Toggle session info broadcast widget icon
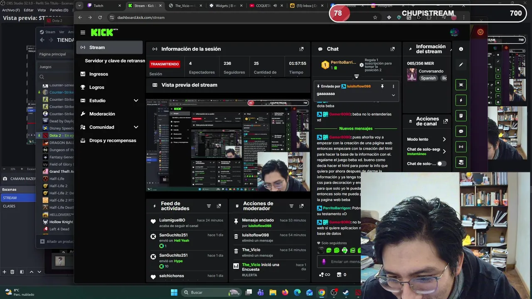The height and width of the screenshot is (299, 532). click(461, 147)
